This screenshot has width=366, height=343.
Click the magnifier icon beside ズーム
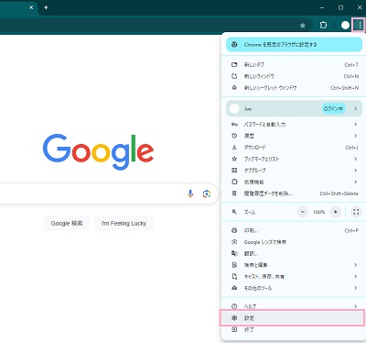(234, 212)
